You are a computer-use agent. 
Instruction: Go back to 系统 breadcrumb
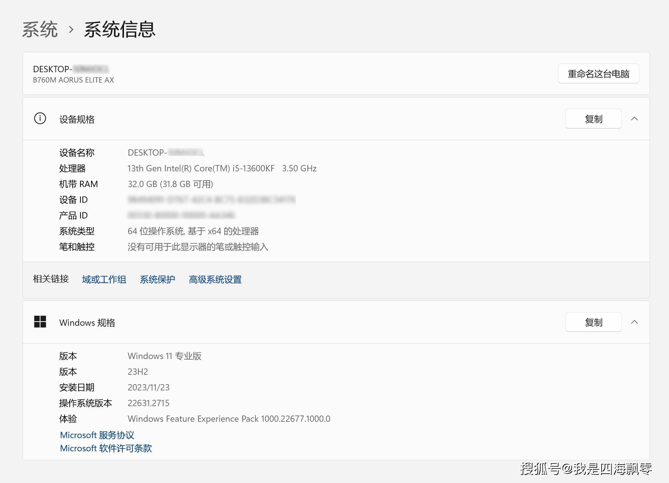tap(40, 30)
